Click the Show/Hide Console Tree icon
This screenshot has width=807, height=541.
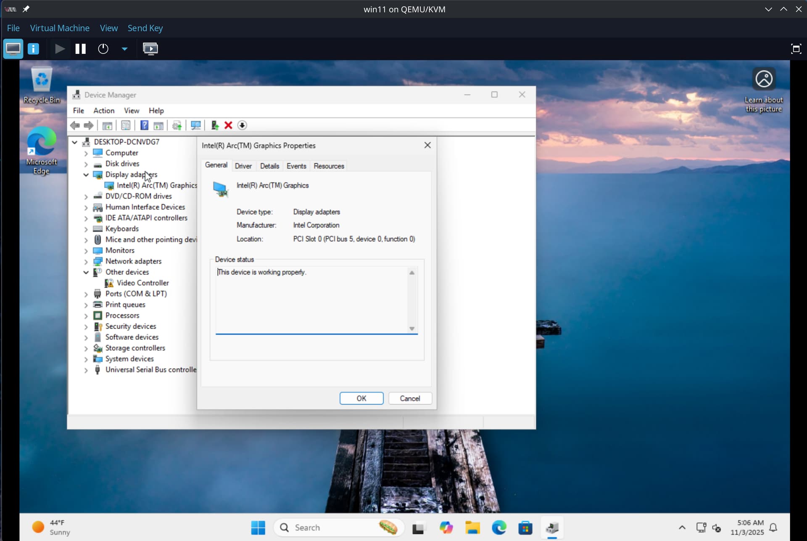click(x=107, y=125)
